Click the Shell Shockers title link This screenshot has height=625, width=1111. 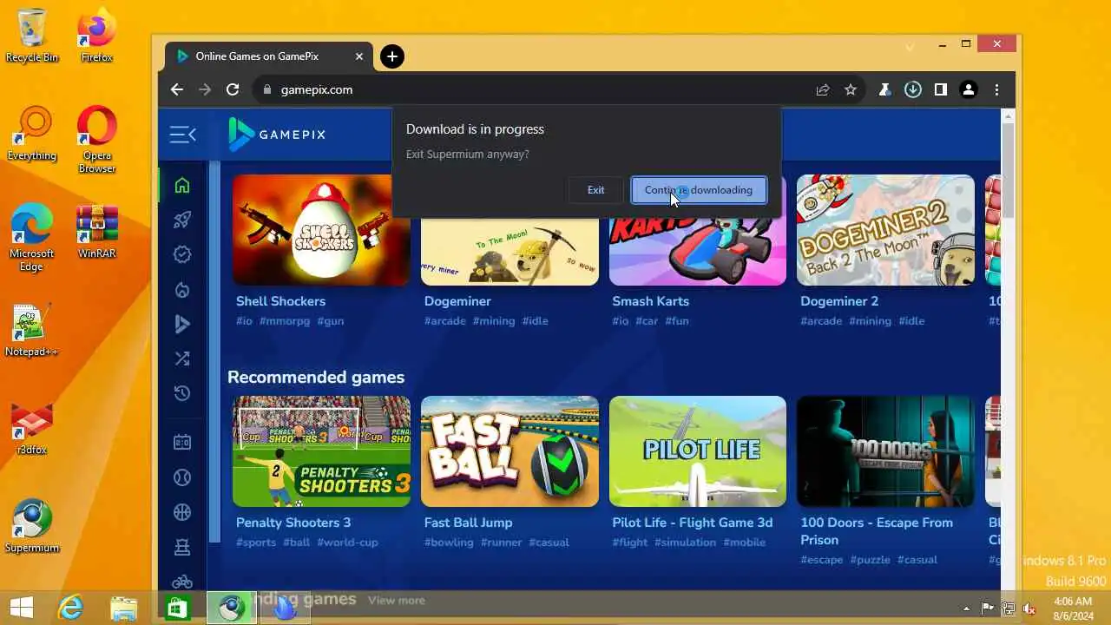[280, 301]
